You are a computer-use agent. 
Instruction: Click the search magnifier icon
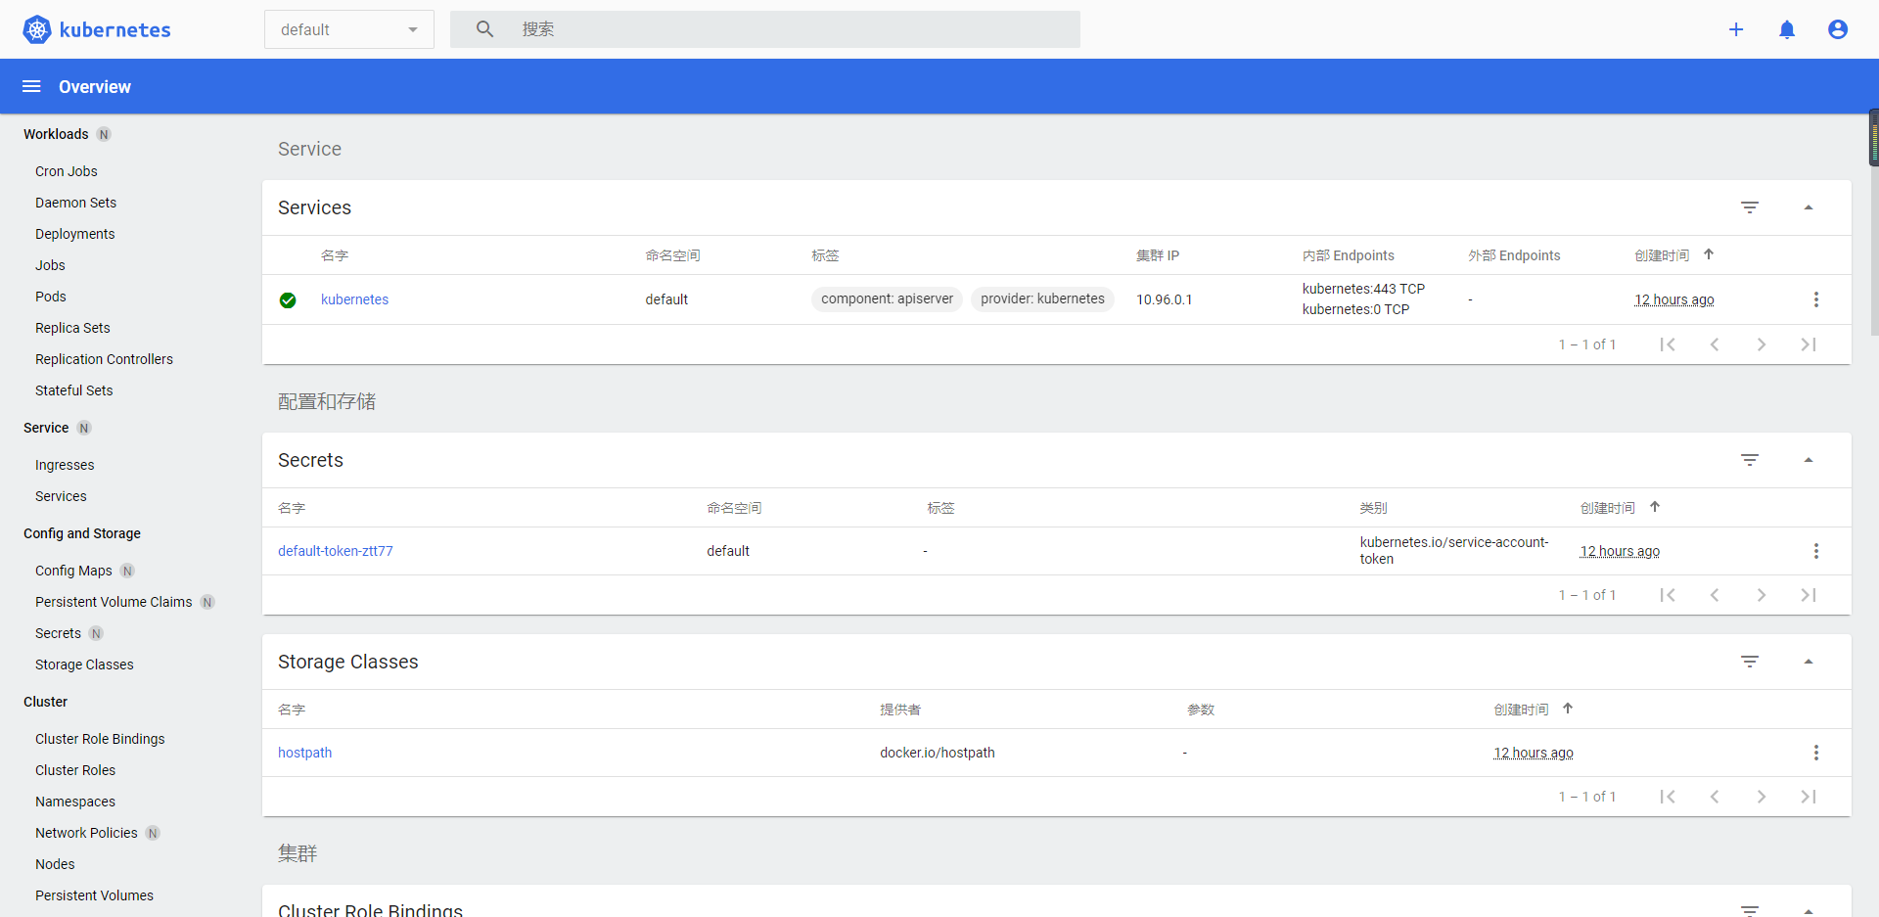(484, 29)
